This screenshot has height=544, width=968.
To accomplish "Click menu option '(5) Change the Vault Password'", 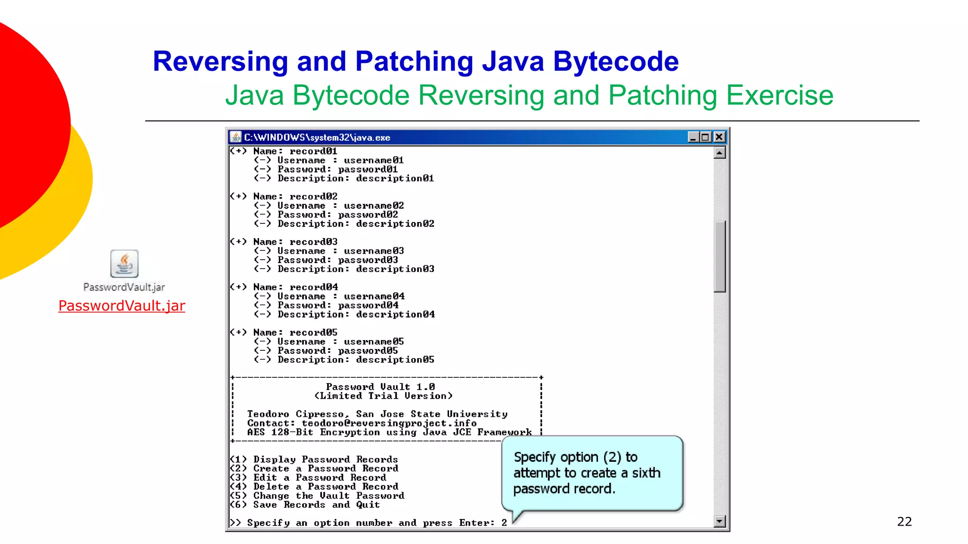I will pos(317,495).
